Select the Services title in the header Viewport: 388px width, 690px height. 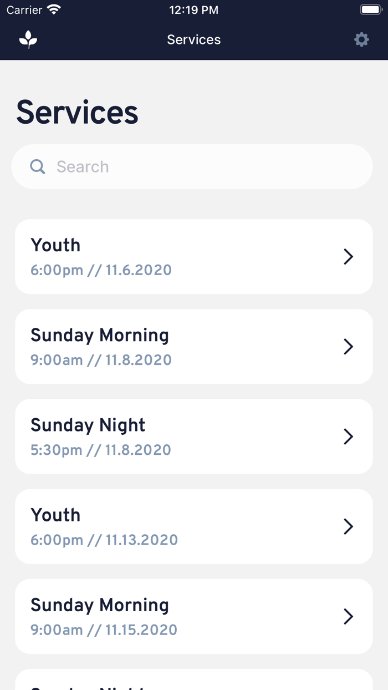pyautogui.click(x=193, y=39)
